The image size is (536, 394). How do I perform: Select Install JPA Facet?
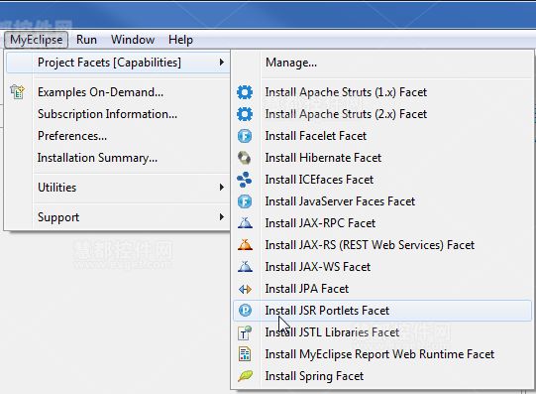click(x=382, y=289)
